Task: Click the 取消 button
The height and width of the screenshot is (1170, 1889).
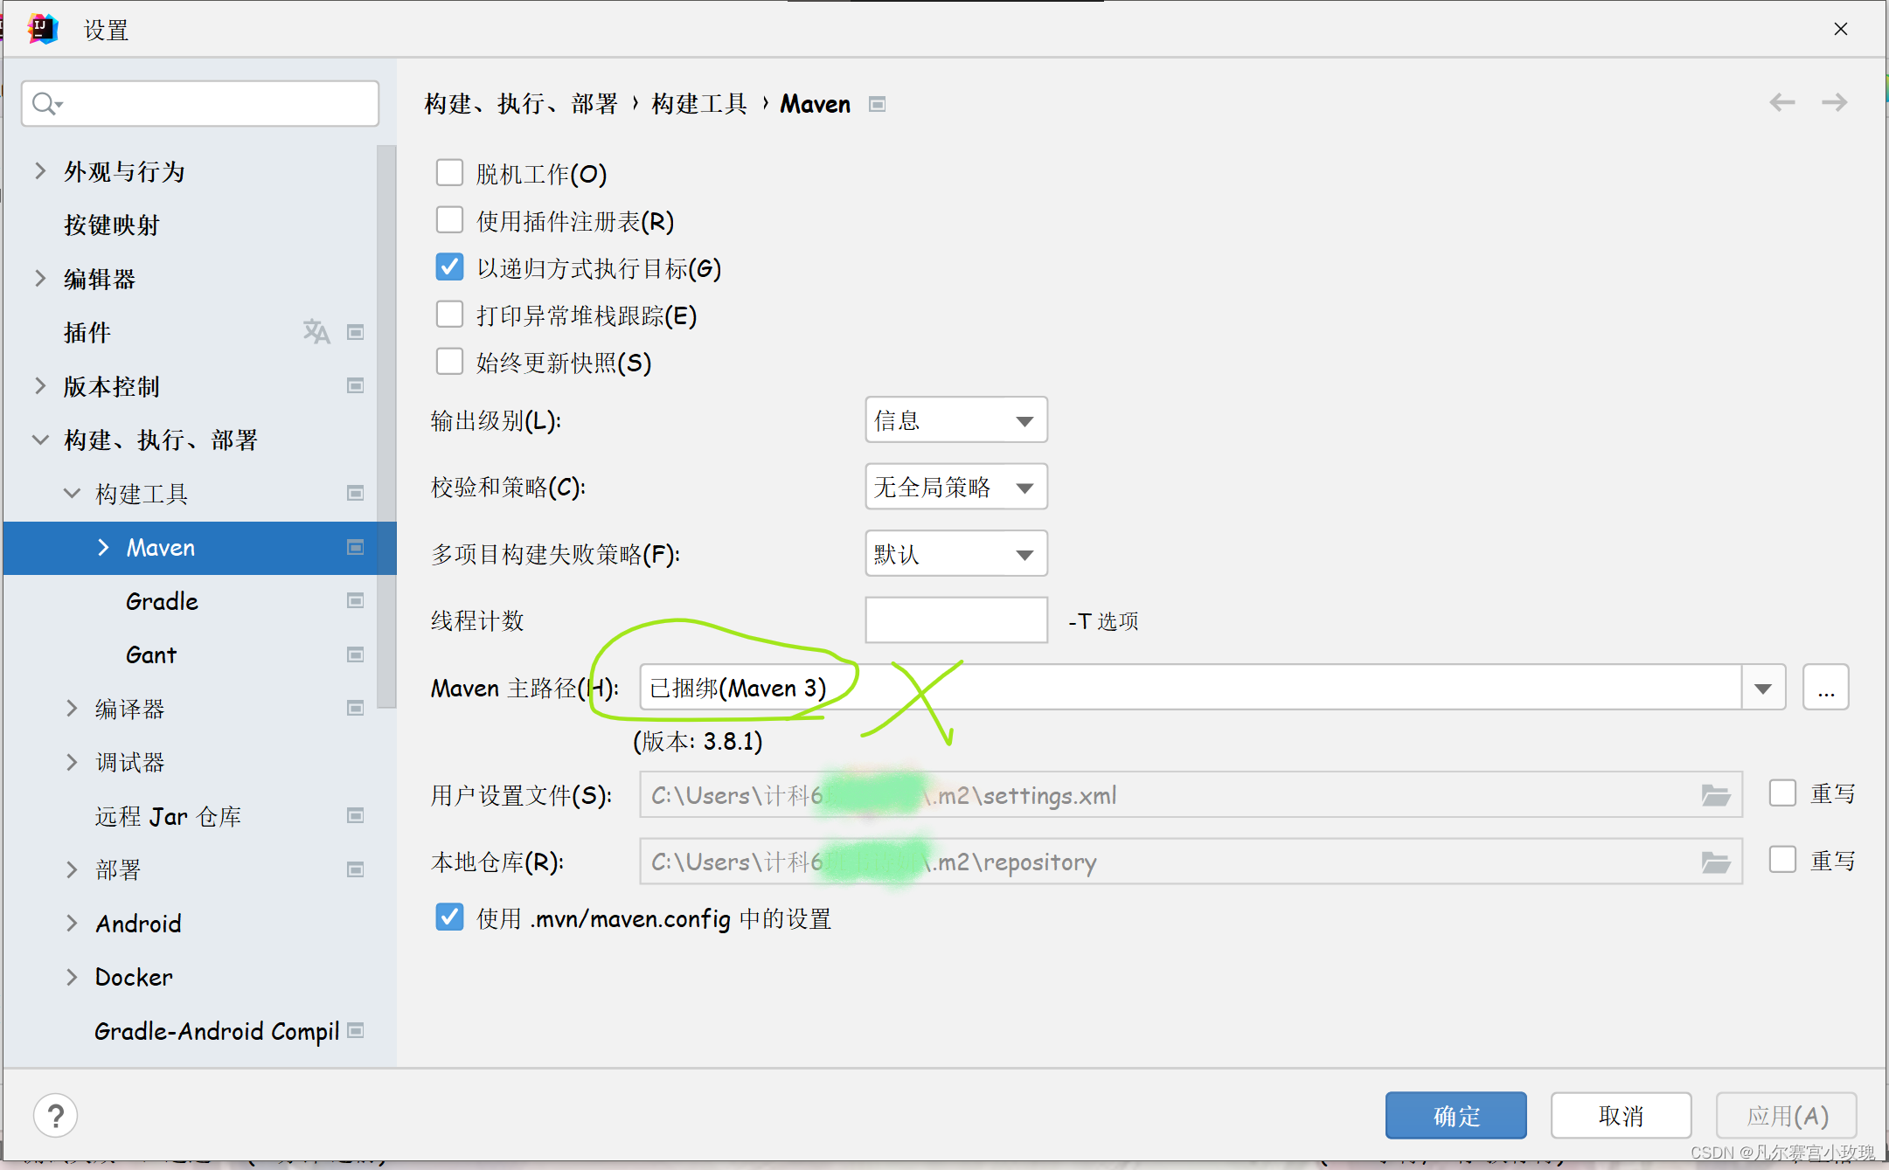Action: pos(1621,1116)
